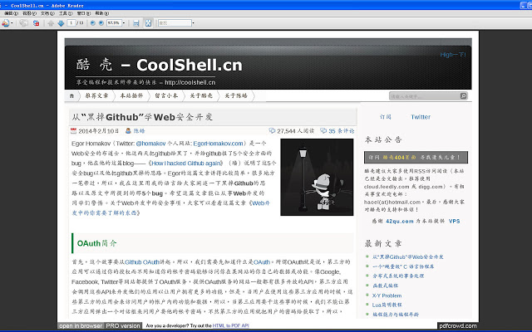Open the 视图 (View) menu
532x332 pixels.
tap(30, 13)
